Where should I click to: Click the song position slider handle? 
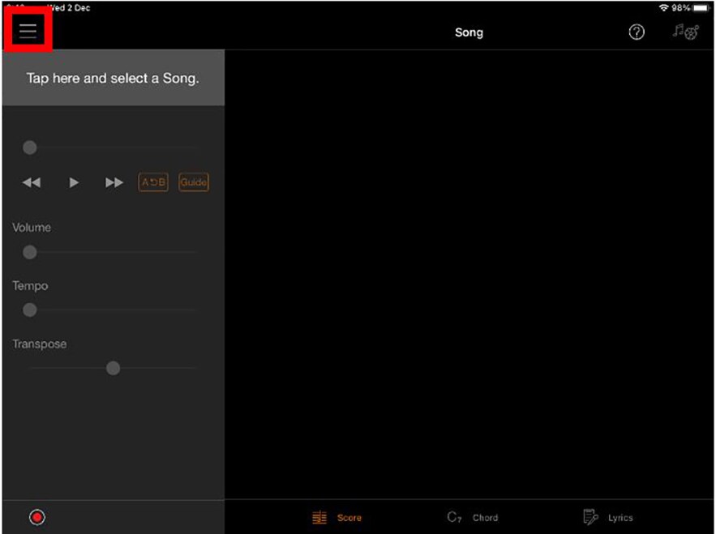(30, 147)
